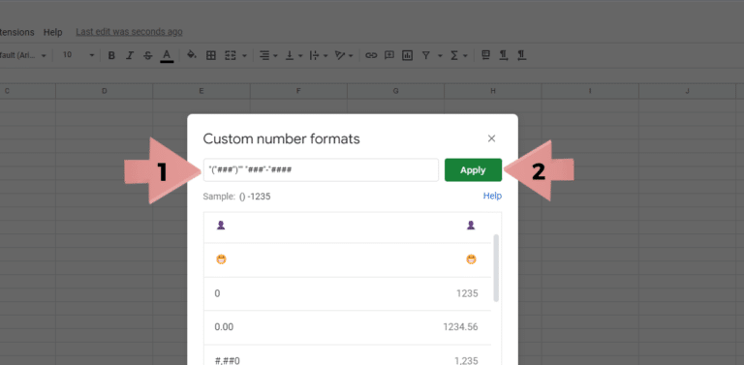Open the Help menu
This screenshot has width=744, height=365.
click(x=52, y=32)
